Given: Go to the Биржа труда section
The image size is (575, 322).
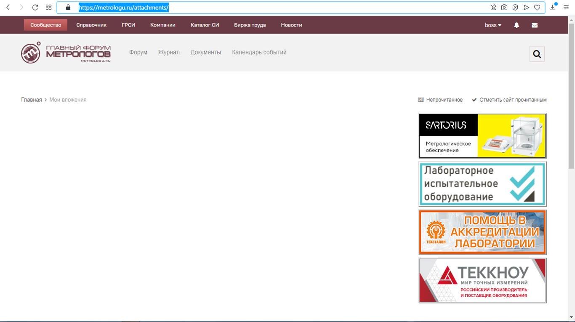Looking at the screenshot, I should pyautogui.click(x=250, y=25).
